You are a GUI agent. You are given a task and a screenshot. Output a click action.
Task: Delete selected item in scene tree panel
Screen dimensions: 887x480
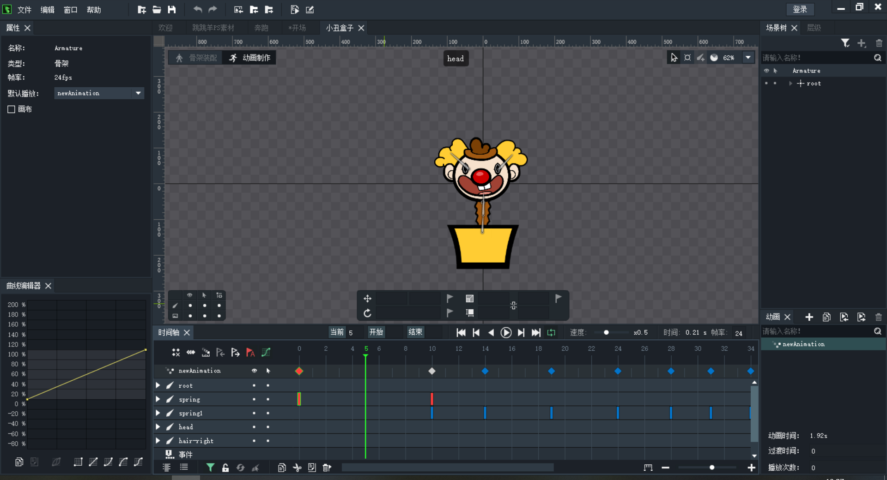tap(879, 43)
